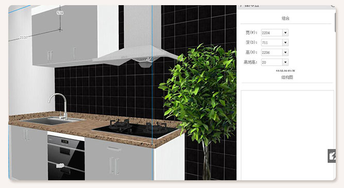Select the black gas stove on the countertop
Image resolution: width=344 pixels, height=188 pixels.
click(135, 129)
